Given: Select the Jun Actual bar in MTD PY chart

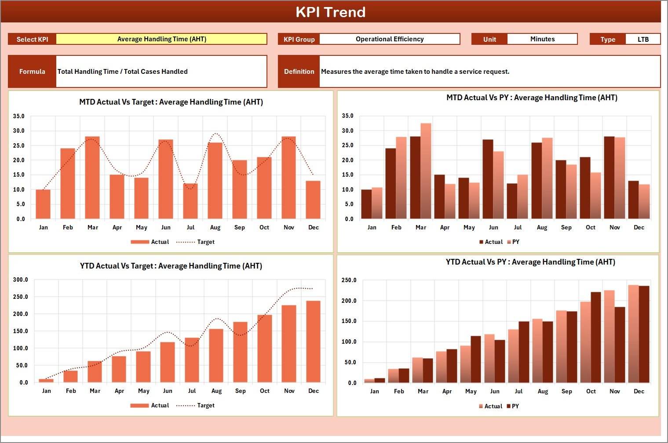Looking at the screenshot, I should click(488, 179).
